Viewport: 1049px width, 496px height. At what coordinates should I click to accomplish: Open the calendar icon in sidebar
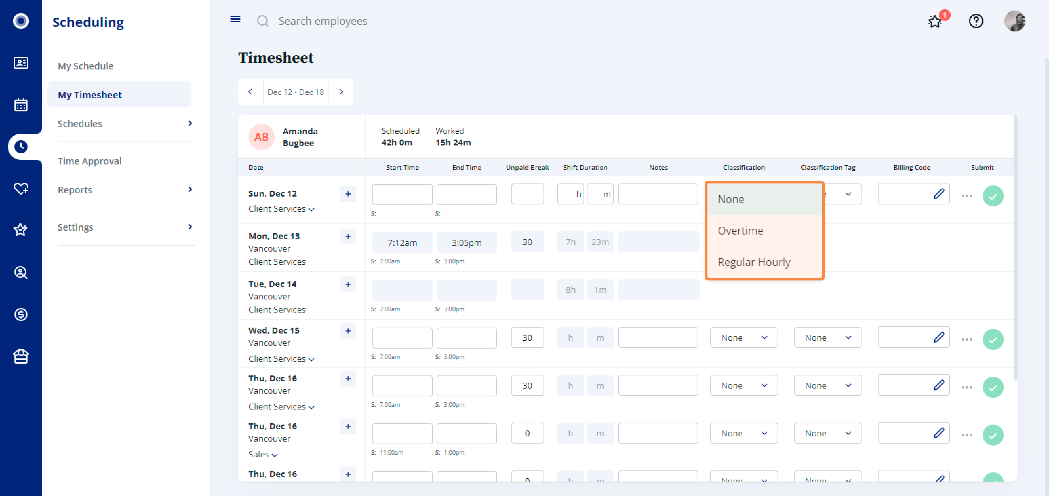[x=21, y=105]
